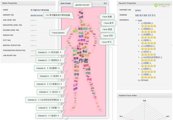This screenshot has height=120, width=173.
Task: Open the gender:woman link in Gender Tag row
Action: pyautogui.click(x=37, y=15)
